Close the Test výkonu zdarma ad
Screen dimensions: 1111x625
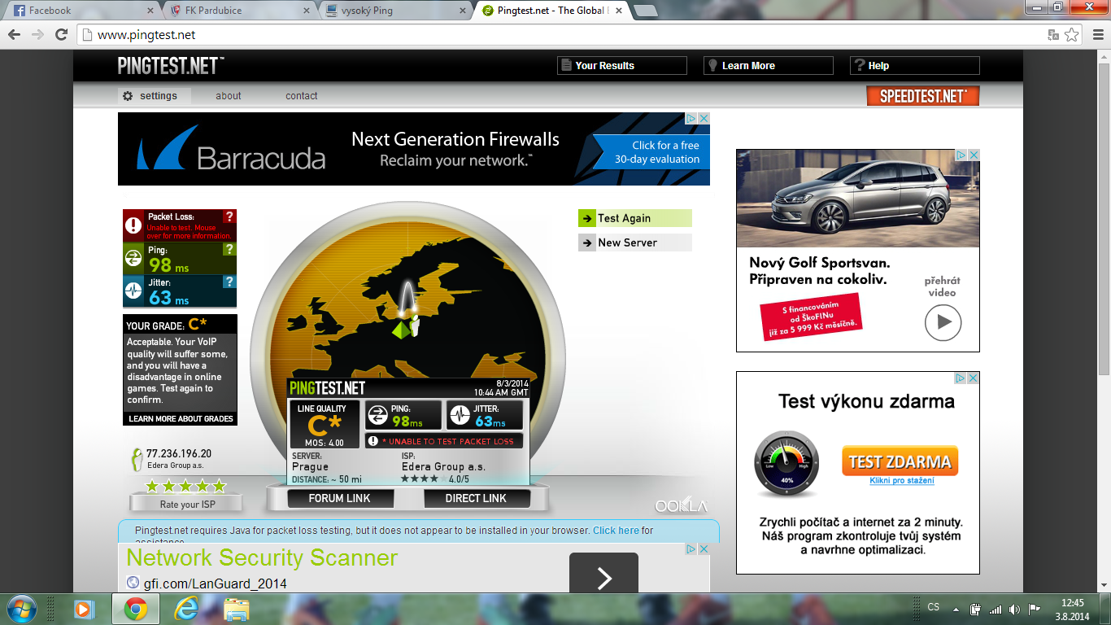click(x=974, y=378)
